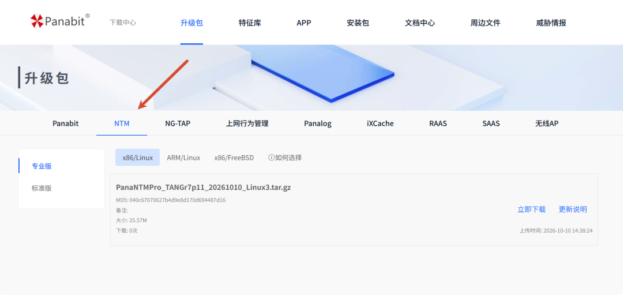
Task: Click the Panabit logo
Action: [x=60, y=21]
